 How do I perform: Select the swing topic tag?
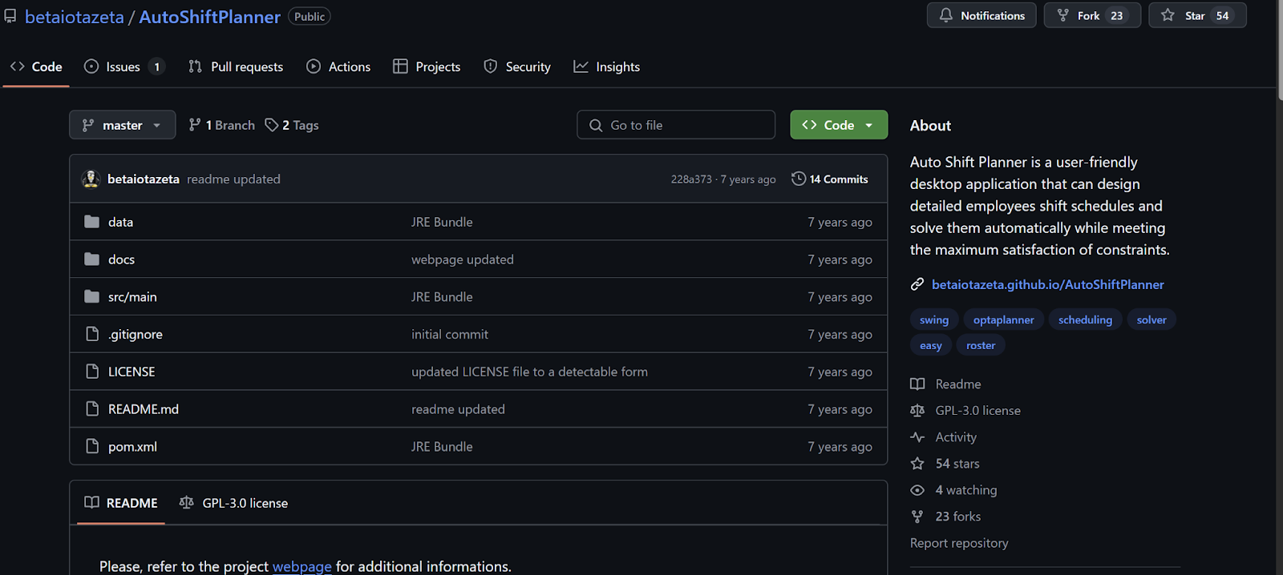tap(934, 320)
